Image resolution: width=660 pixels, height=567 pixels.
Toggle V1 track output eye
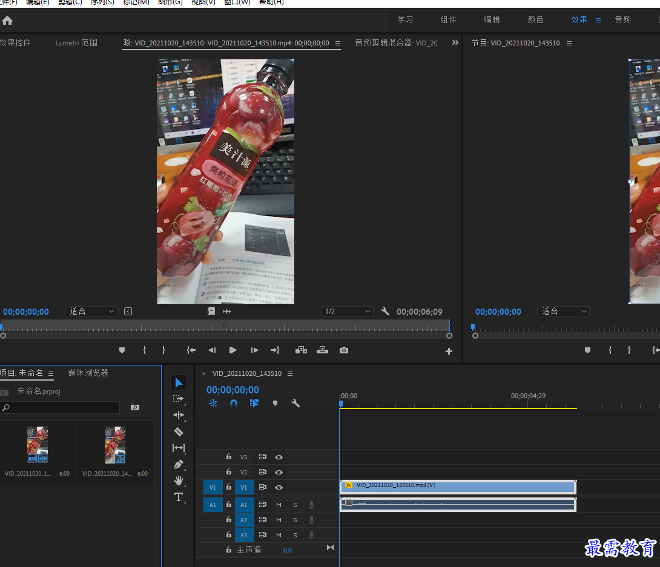coord(279,488)
